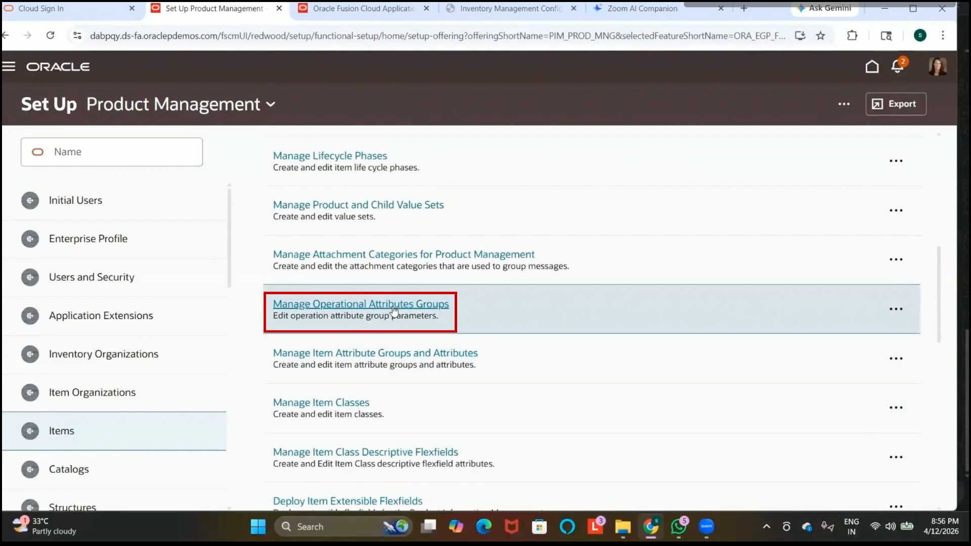Open actions menu for Item Class Descriptive Flexfields
Viewport: 971px width, 546px height.
(x=896, y=457)
